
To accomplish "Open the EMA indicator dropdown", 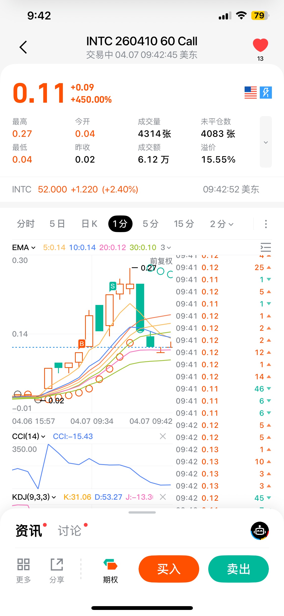I will [x=24, y=248].
